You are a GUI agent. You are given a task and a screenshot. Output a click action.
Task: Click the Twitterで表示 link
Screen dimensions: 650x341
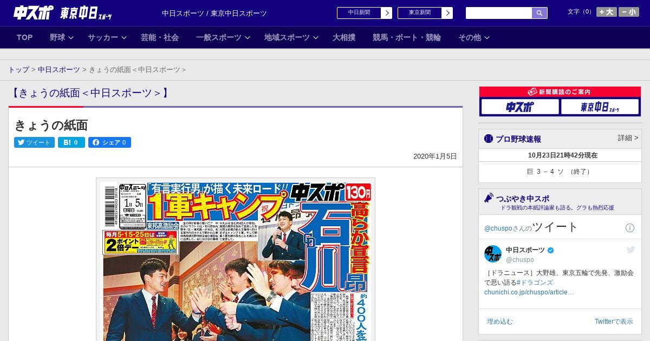pyautogui.click(x=614, y=322)
